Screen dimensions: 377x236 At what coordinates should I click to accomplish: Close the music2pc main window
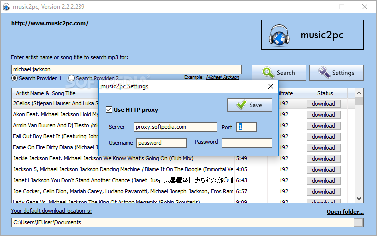point(365,7)
